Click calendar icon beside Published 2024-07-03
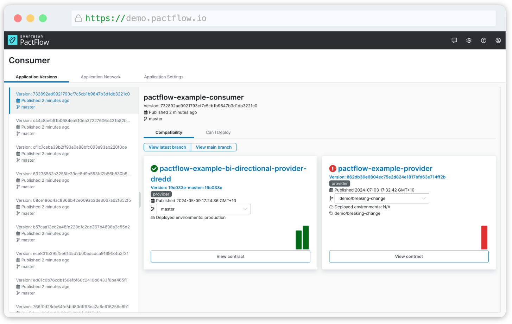The height and width of the screenshot is (324, 512). 331,190
